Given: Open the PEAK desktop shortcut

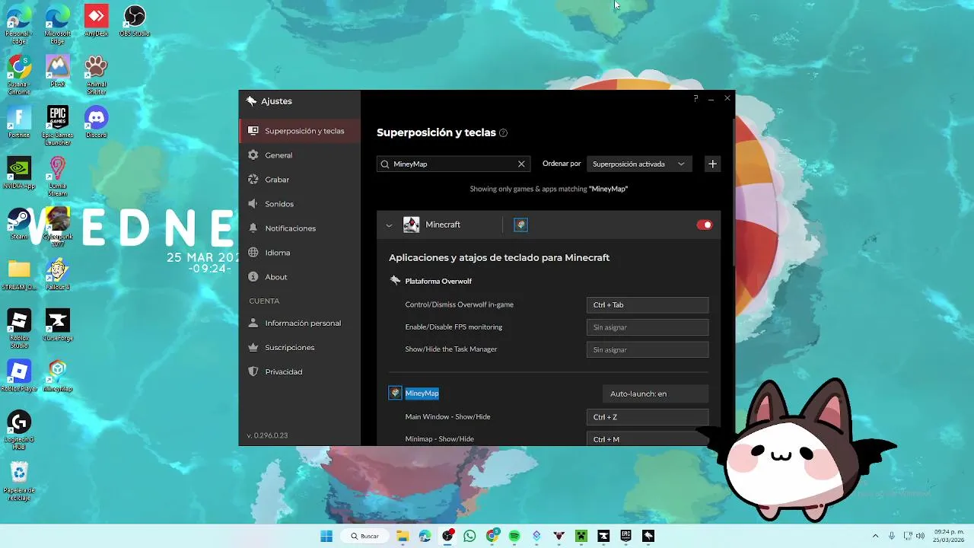Looking at the screenshot, I should tap(57, 71).
